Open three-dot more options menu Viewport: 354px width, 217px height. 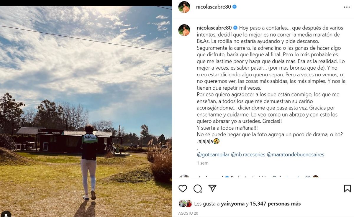click(347, 7)
